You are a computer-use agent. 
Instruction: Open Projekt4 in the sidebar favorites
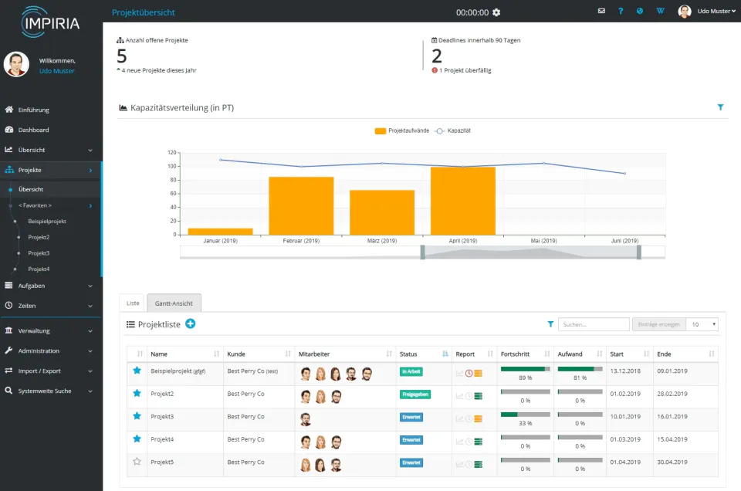click(x=39, y=269)
